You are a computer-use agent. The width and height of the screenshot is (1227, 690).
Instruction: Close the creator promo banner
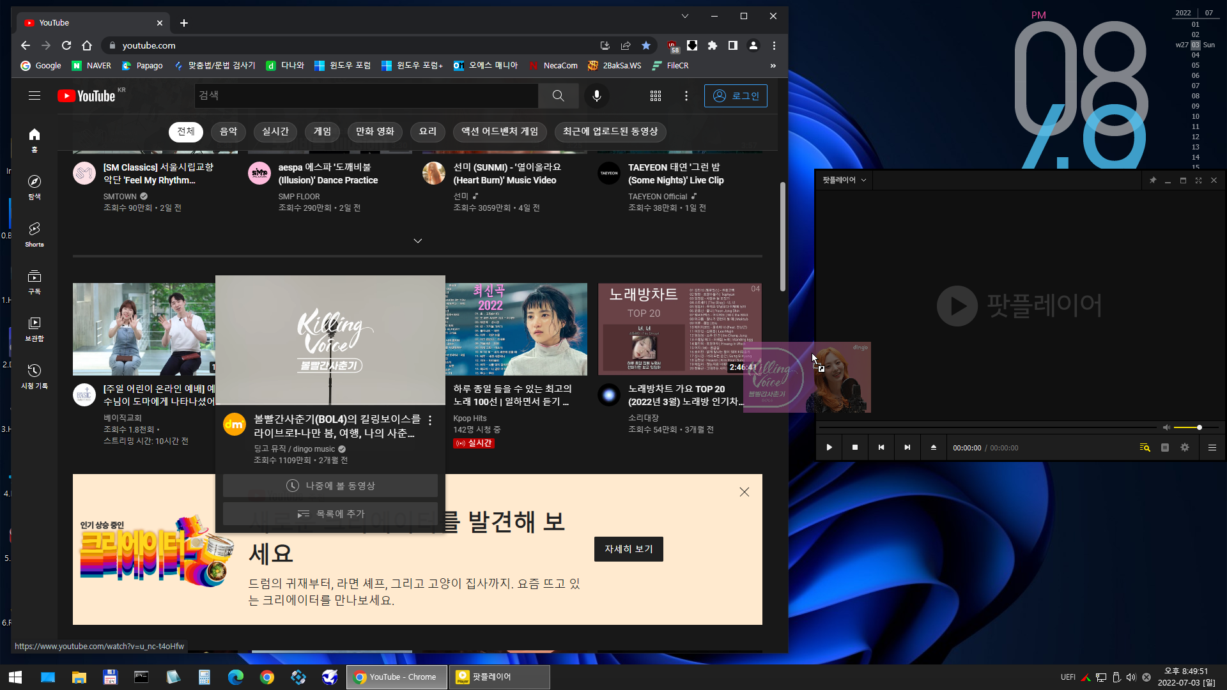745,492
